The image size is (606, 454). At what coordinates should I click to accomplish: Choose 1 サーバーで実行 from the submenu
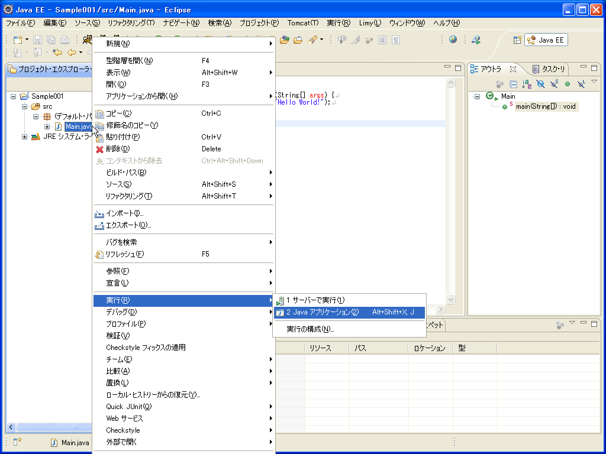[x=349, y=300]
